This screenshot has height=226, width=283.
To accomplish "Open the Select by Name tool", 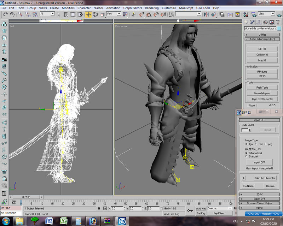I will point(66,14).
